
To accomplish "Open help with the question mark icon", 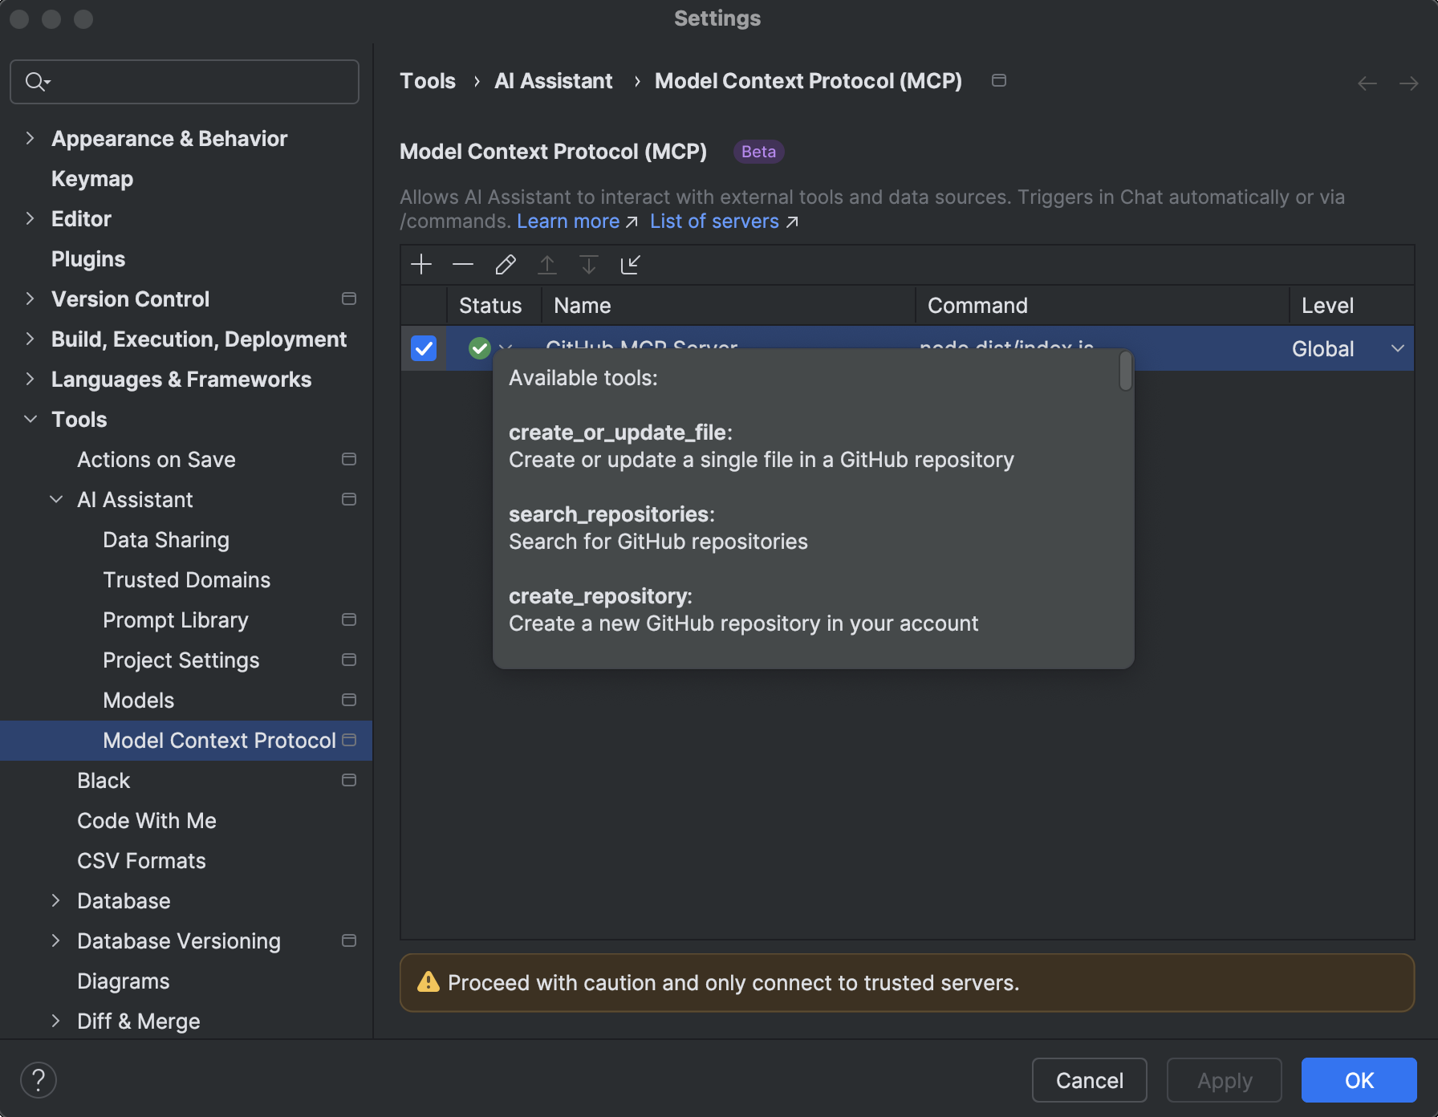I will tap(39, 1080).
